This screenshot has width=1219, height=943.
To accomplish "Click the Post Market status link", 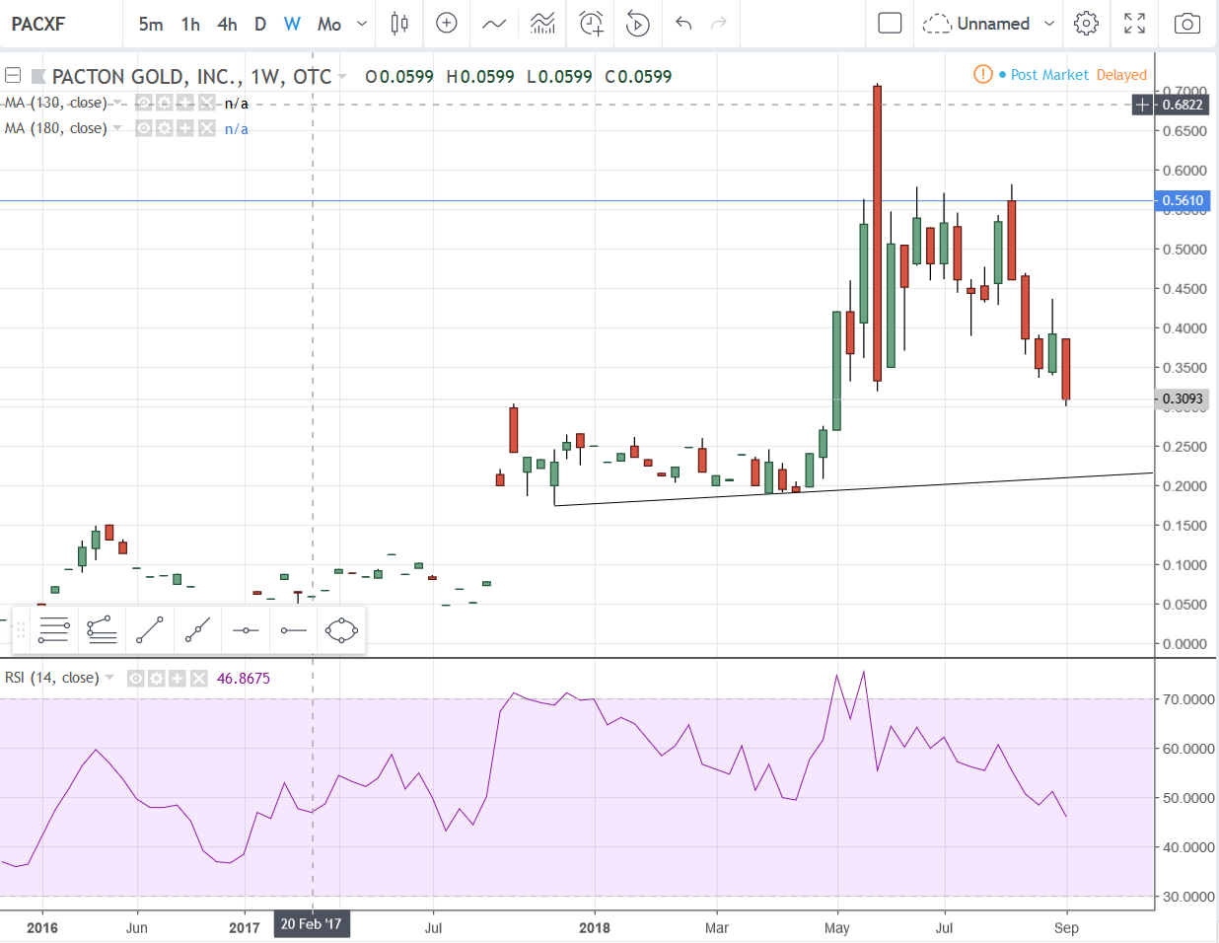I will pos(1049,75).
